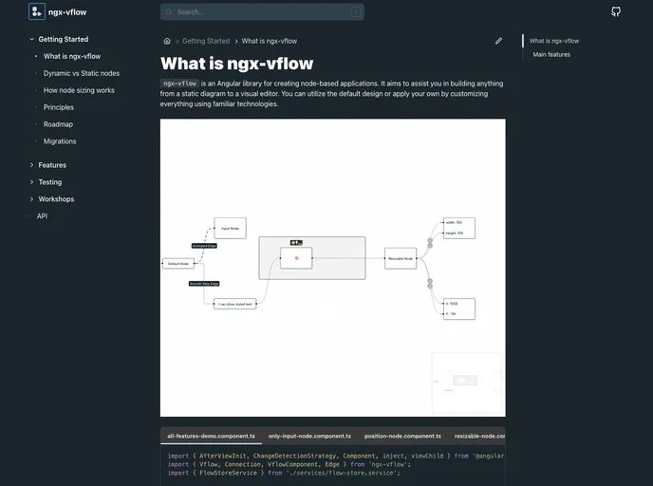Click the ngx-vflow logo icon
Screen dimensions: 653x486
pos(37,11)
